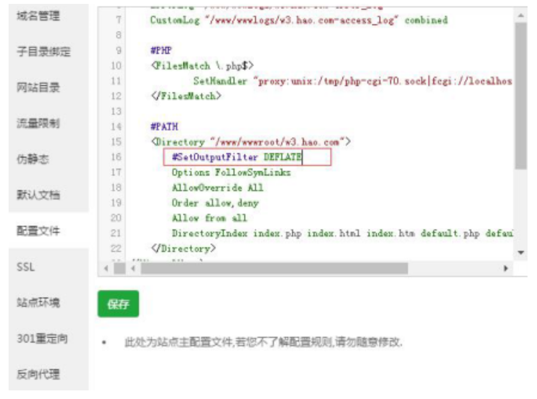The width and height of the screenshot is (537, 399).
Task: Click the editor's horizontal scrollbar thumb
Action: coord(274,269)
